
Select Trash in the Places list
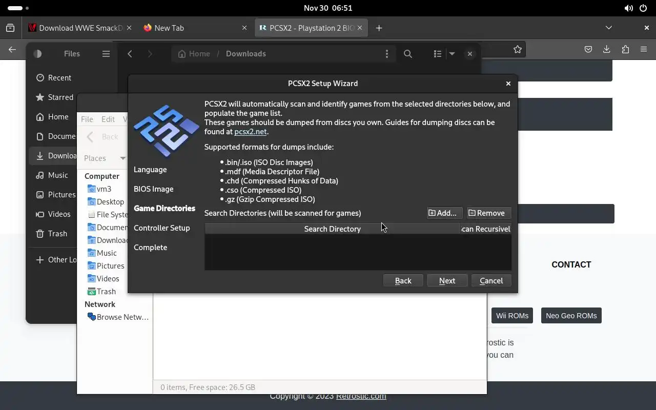(101, 291)
